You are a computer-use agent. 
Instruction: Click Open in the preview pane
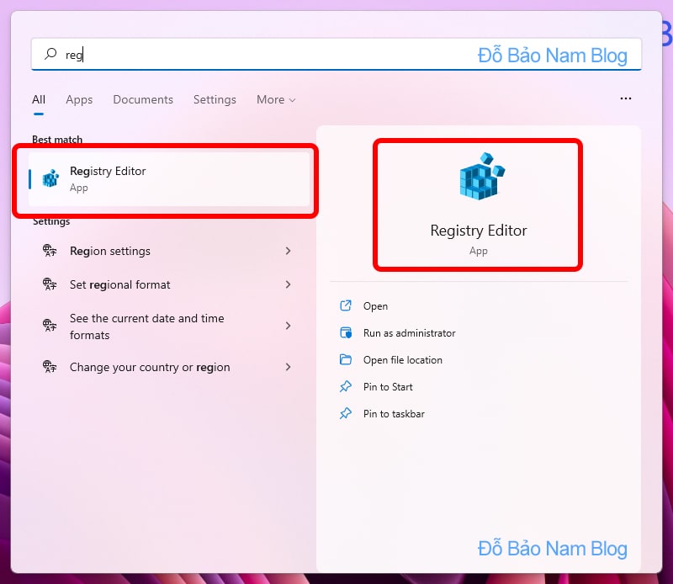[375, 306]
